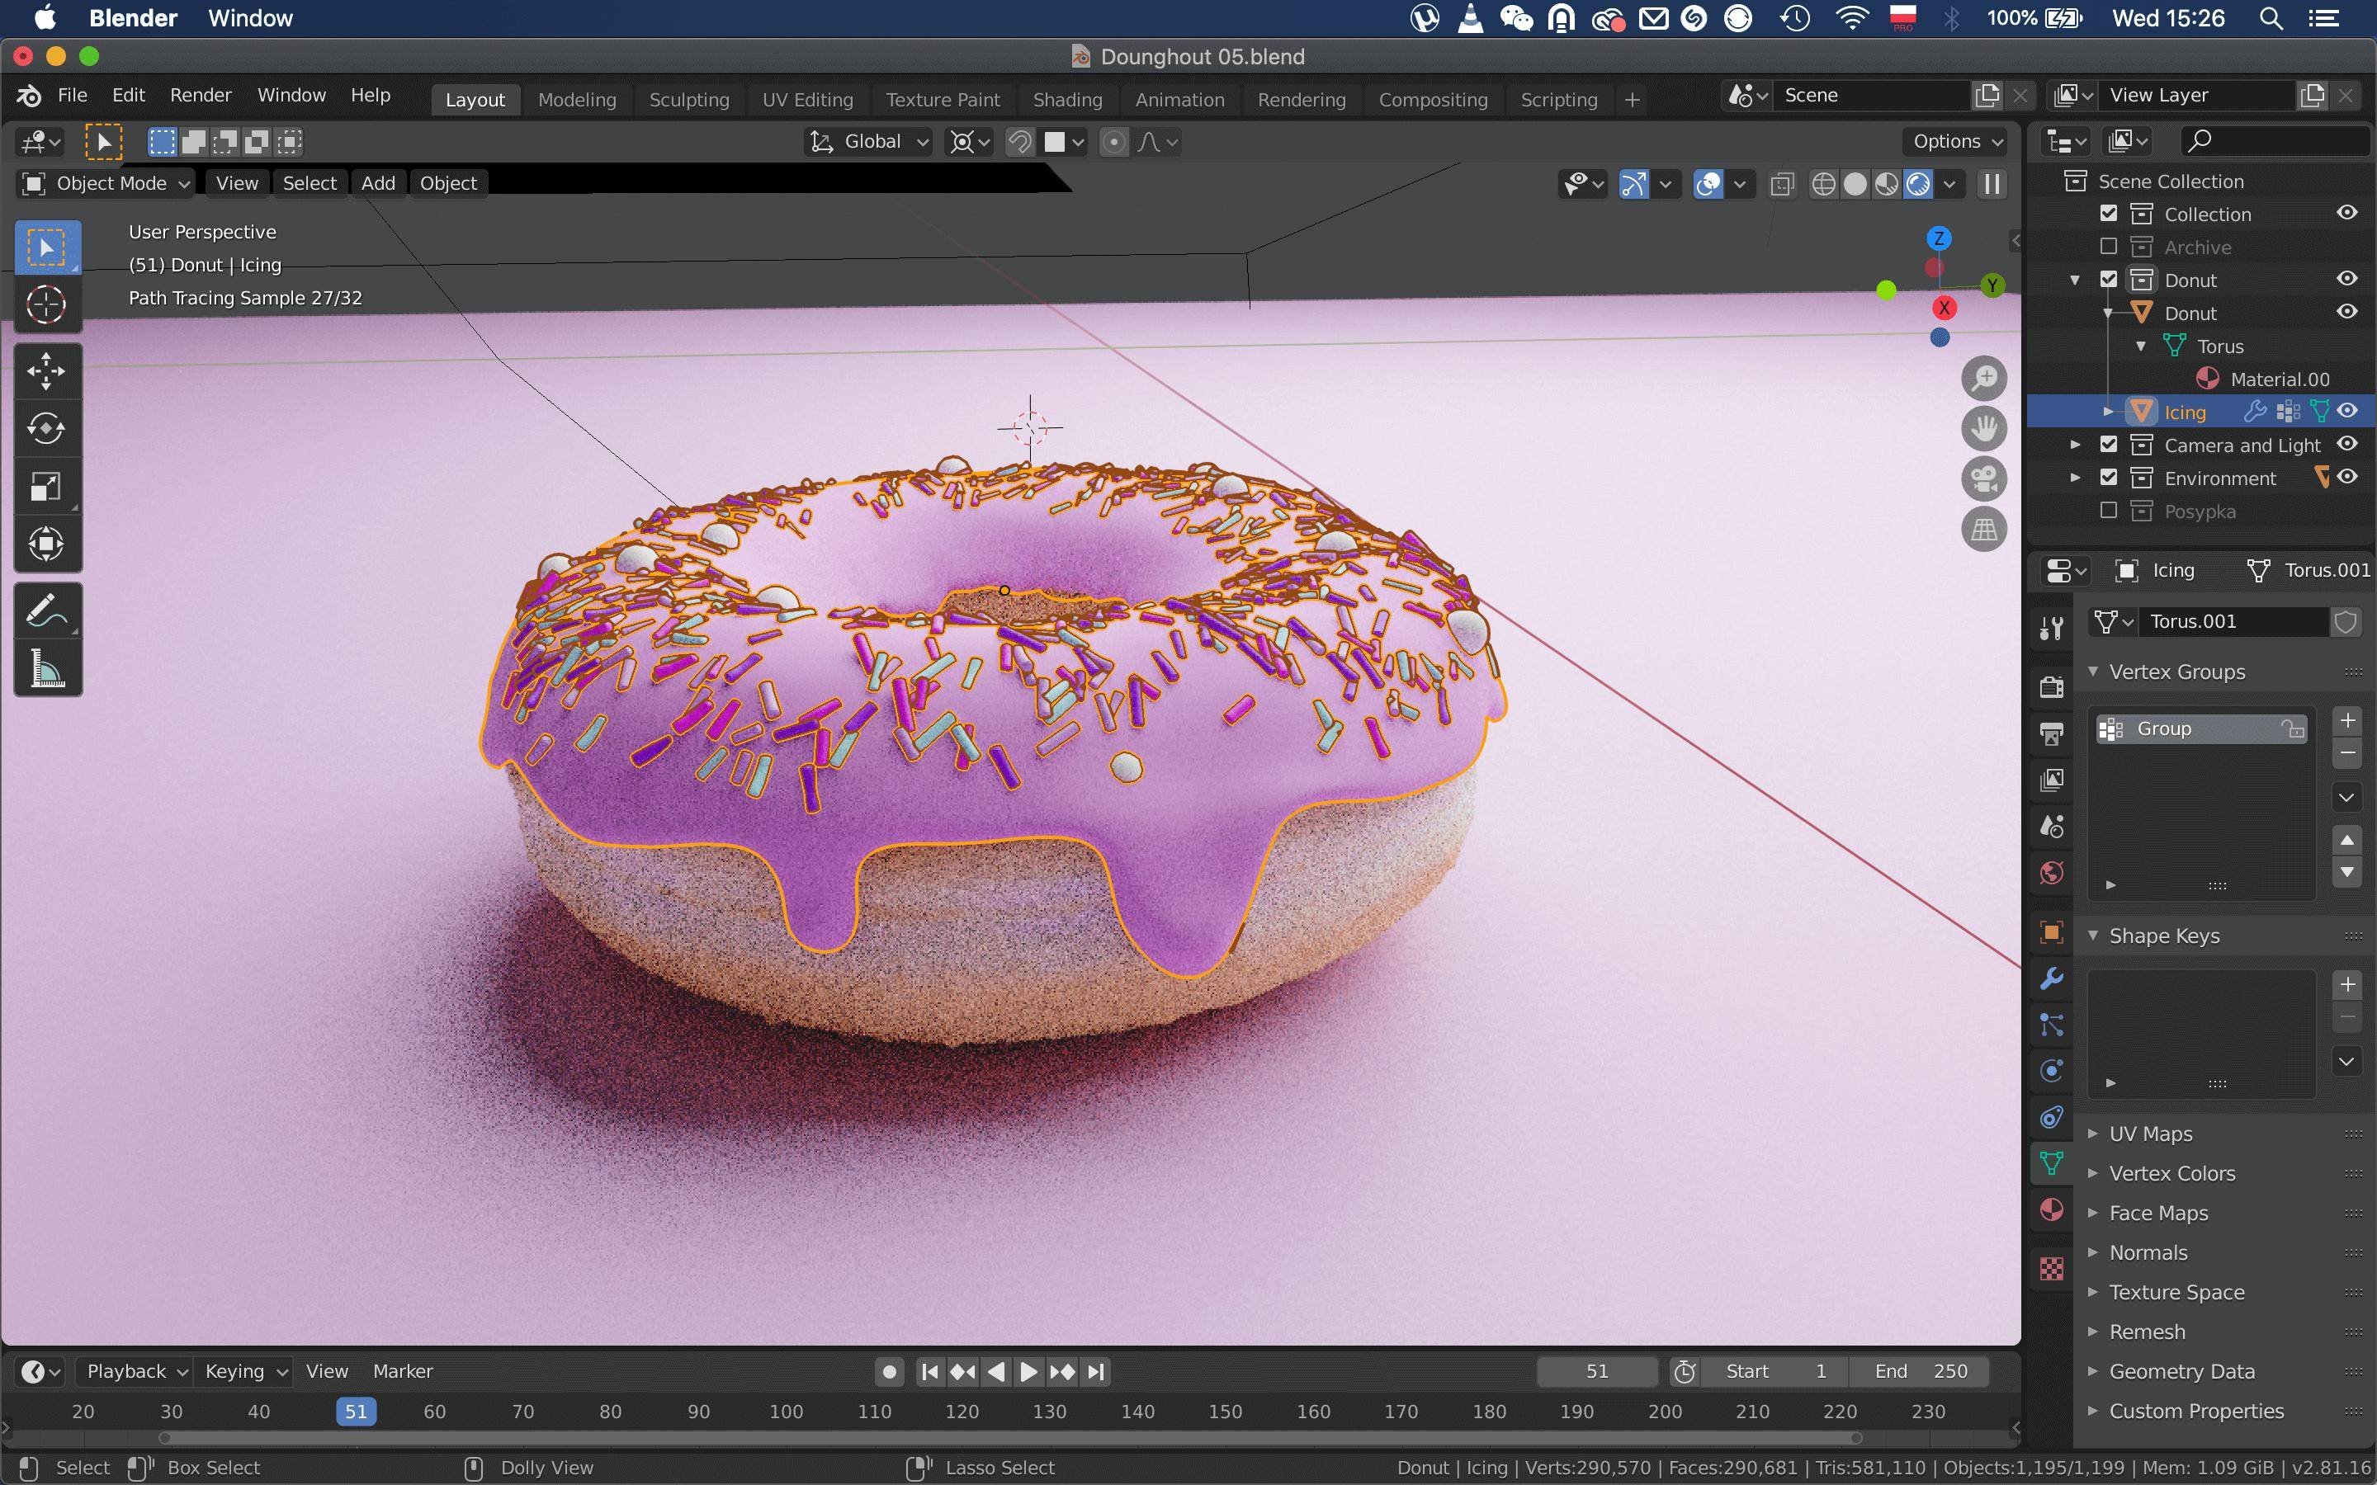Activate the Transform tool
Viewport: 2377px width, 1485px height.
coord(46,544)
